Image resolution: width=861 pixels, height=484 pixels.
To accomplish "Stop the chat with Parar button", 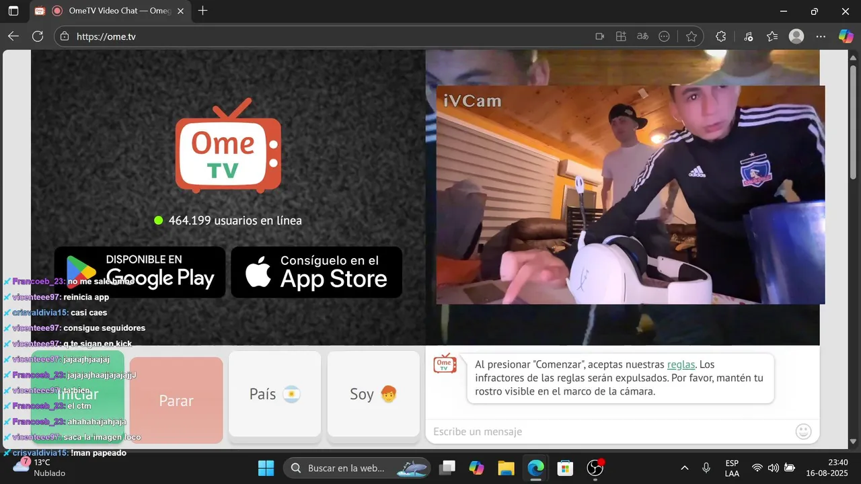I will [176, 401].
